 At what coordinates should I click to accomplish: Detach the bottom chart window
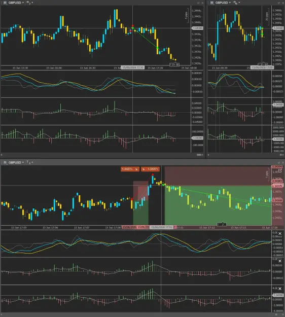[279, 162]
